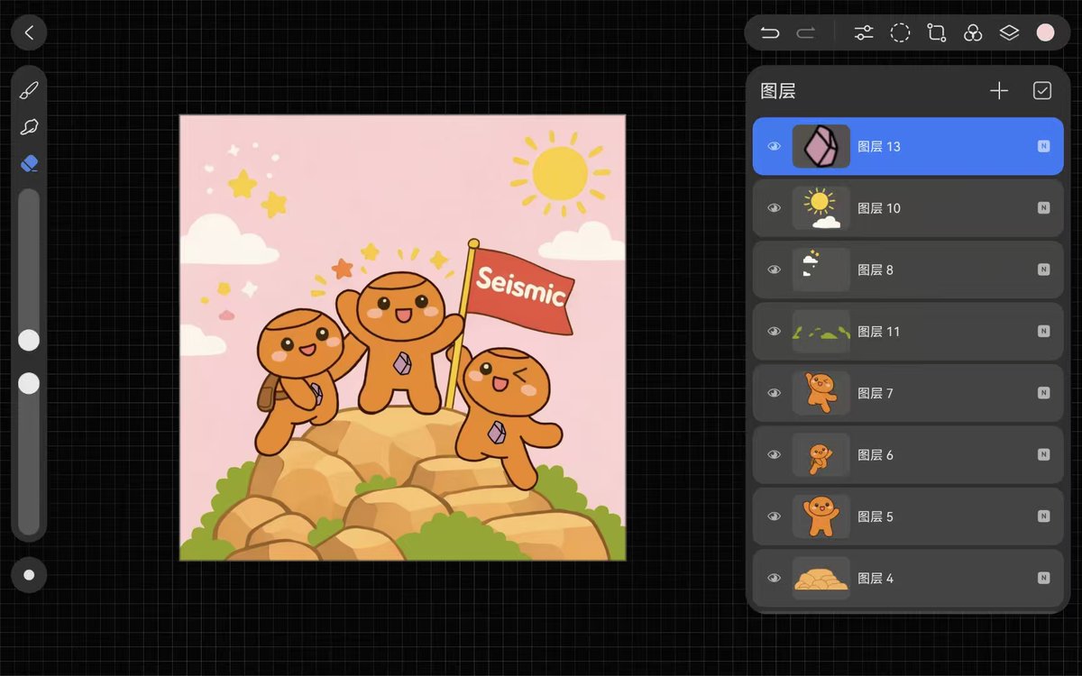1082x676 pixels.
Task: Open blend mode N for 图层 5
Action: [x=1043, y=516]
